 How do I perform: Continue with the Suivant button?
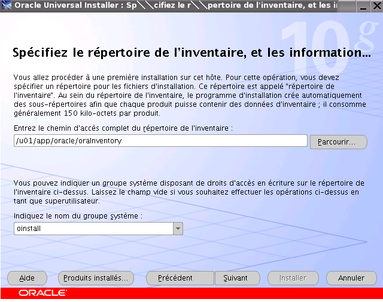[x=238, y=278]
